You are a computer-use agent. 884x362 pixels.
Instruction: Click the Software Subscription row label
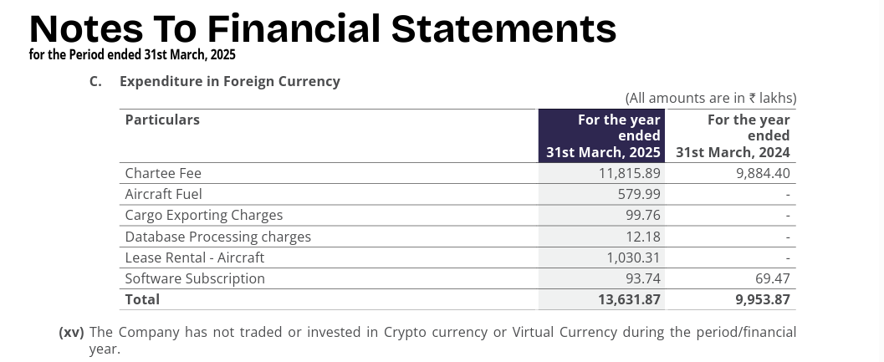194,278
